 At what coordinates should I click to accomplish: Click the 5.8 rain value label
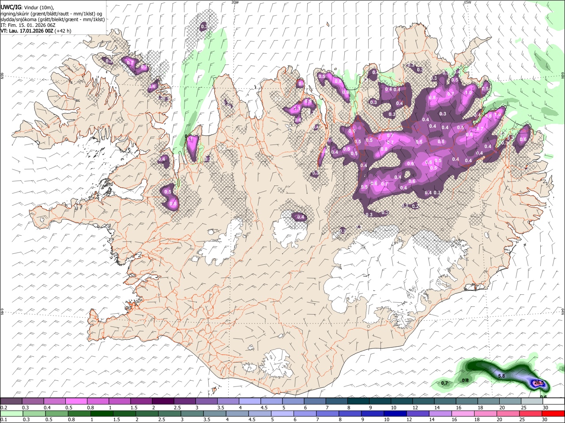pos(501,376)
